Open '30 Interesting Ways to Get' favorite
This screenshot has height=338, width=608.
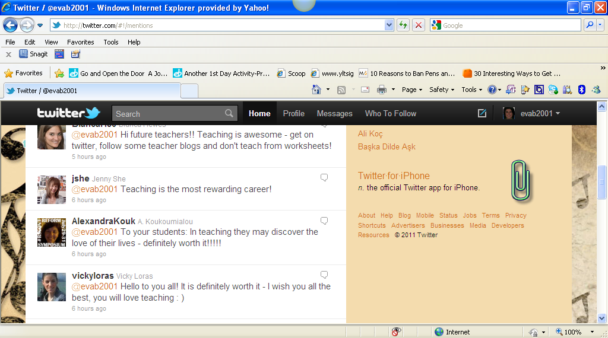click(512, 73)
